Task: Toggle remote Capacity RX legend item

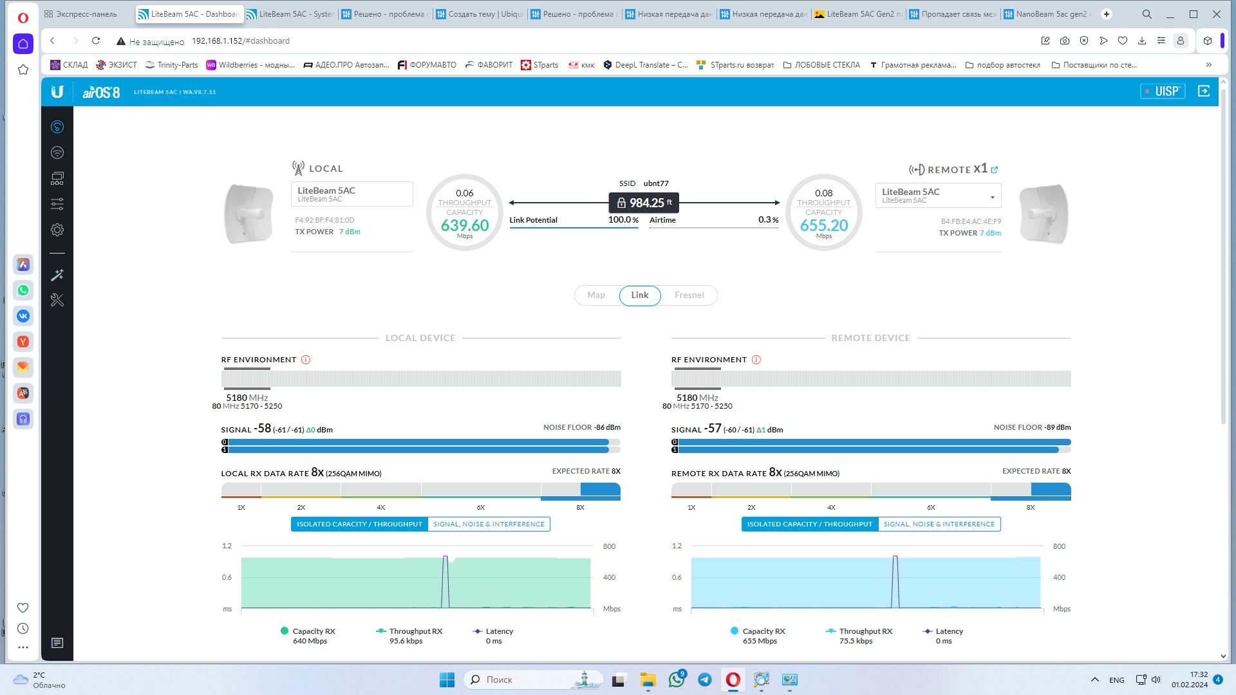Action: point(758,636)
